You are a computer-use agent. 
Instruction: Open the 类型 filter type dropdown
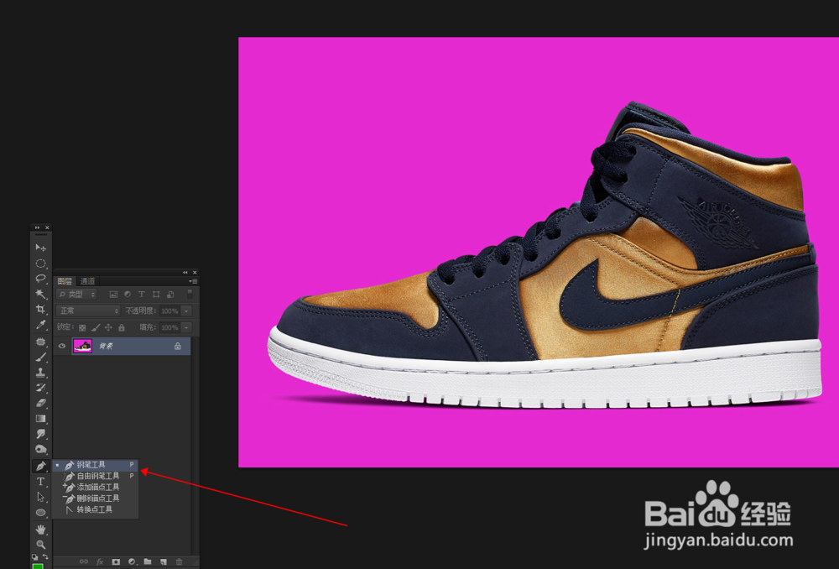(76, 295)
